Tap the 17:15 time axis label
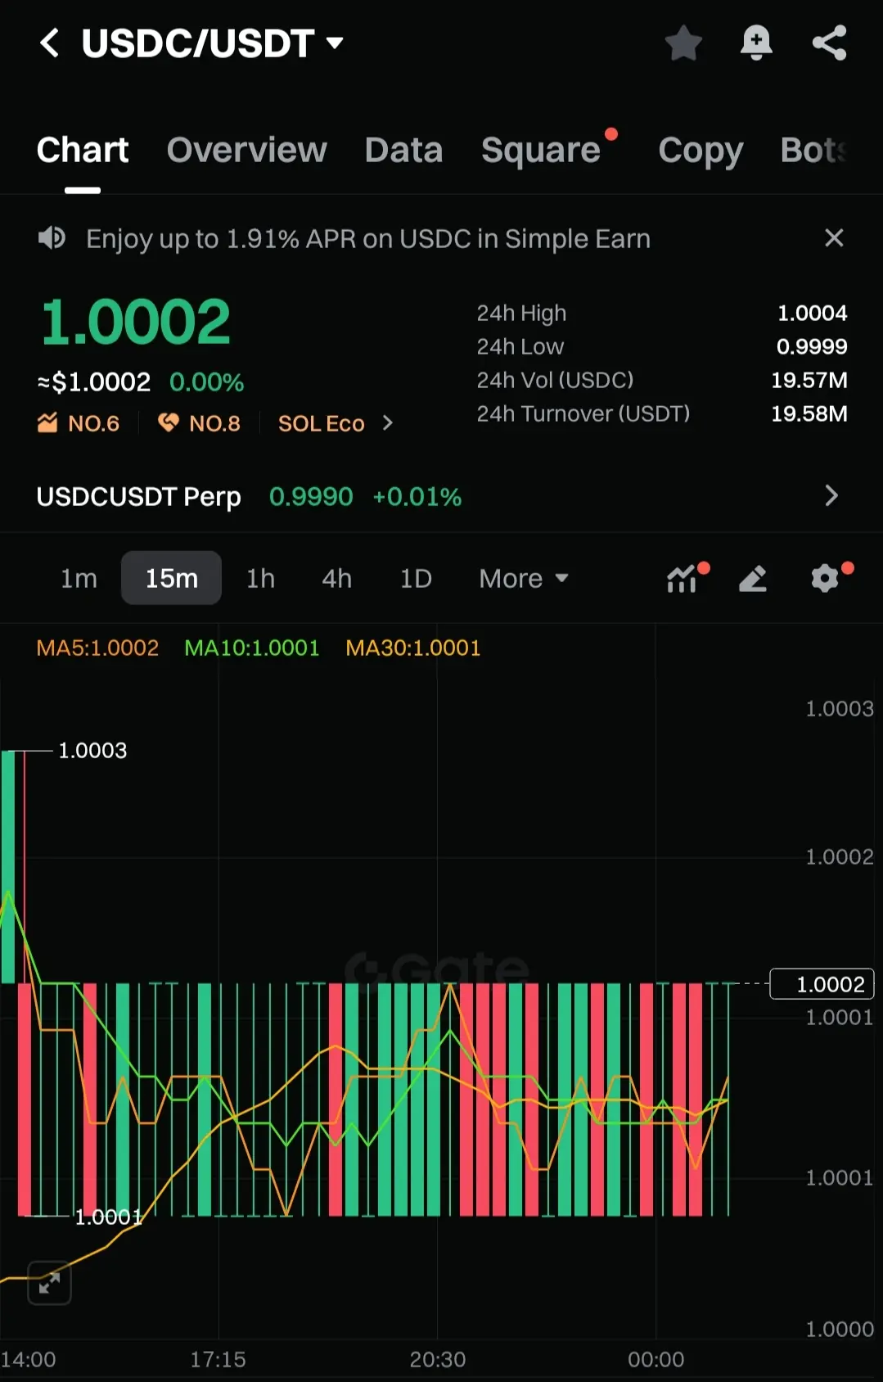This screenshot has height=1382, width=883. point(218,1360)
